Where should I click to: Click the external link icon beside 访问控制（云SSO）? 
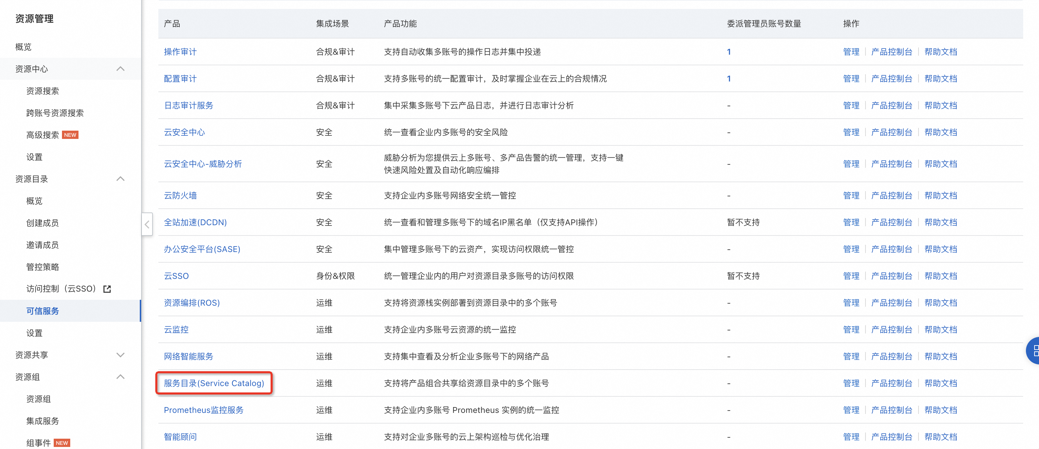[107, 289]
